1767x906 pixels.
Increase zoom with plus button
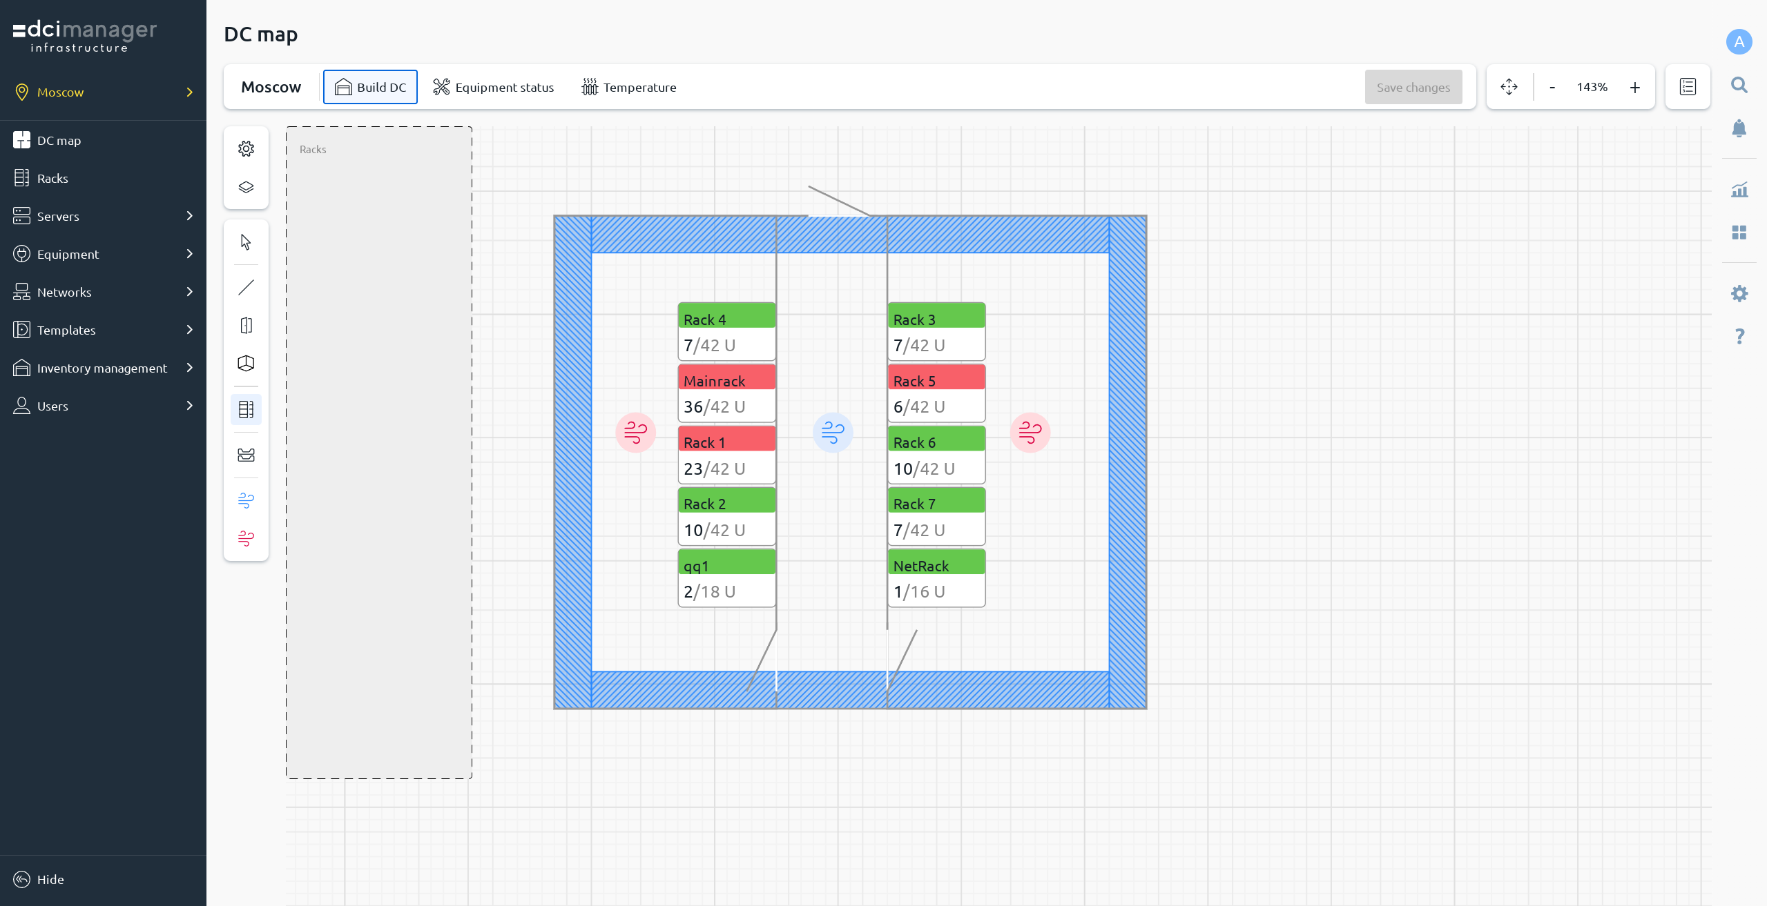tap(1634, 87)
